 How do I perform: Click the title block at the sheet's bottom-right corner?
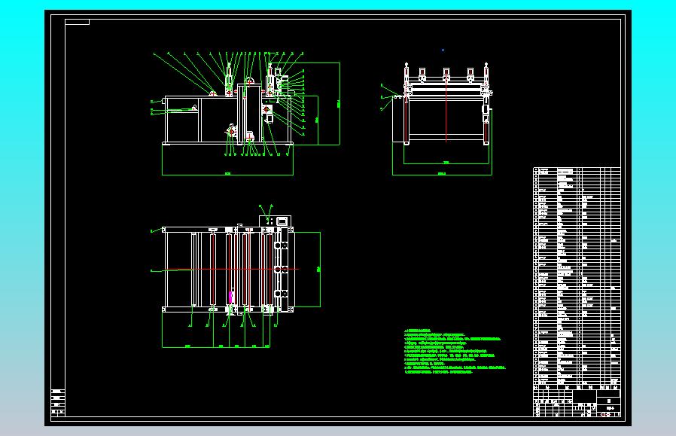577,401
